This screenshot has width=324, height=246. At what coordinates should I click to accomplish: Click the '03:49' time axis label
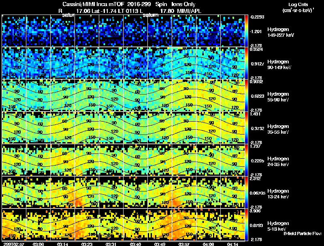tap(160, 244)
